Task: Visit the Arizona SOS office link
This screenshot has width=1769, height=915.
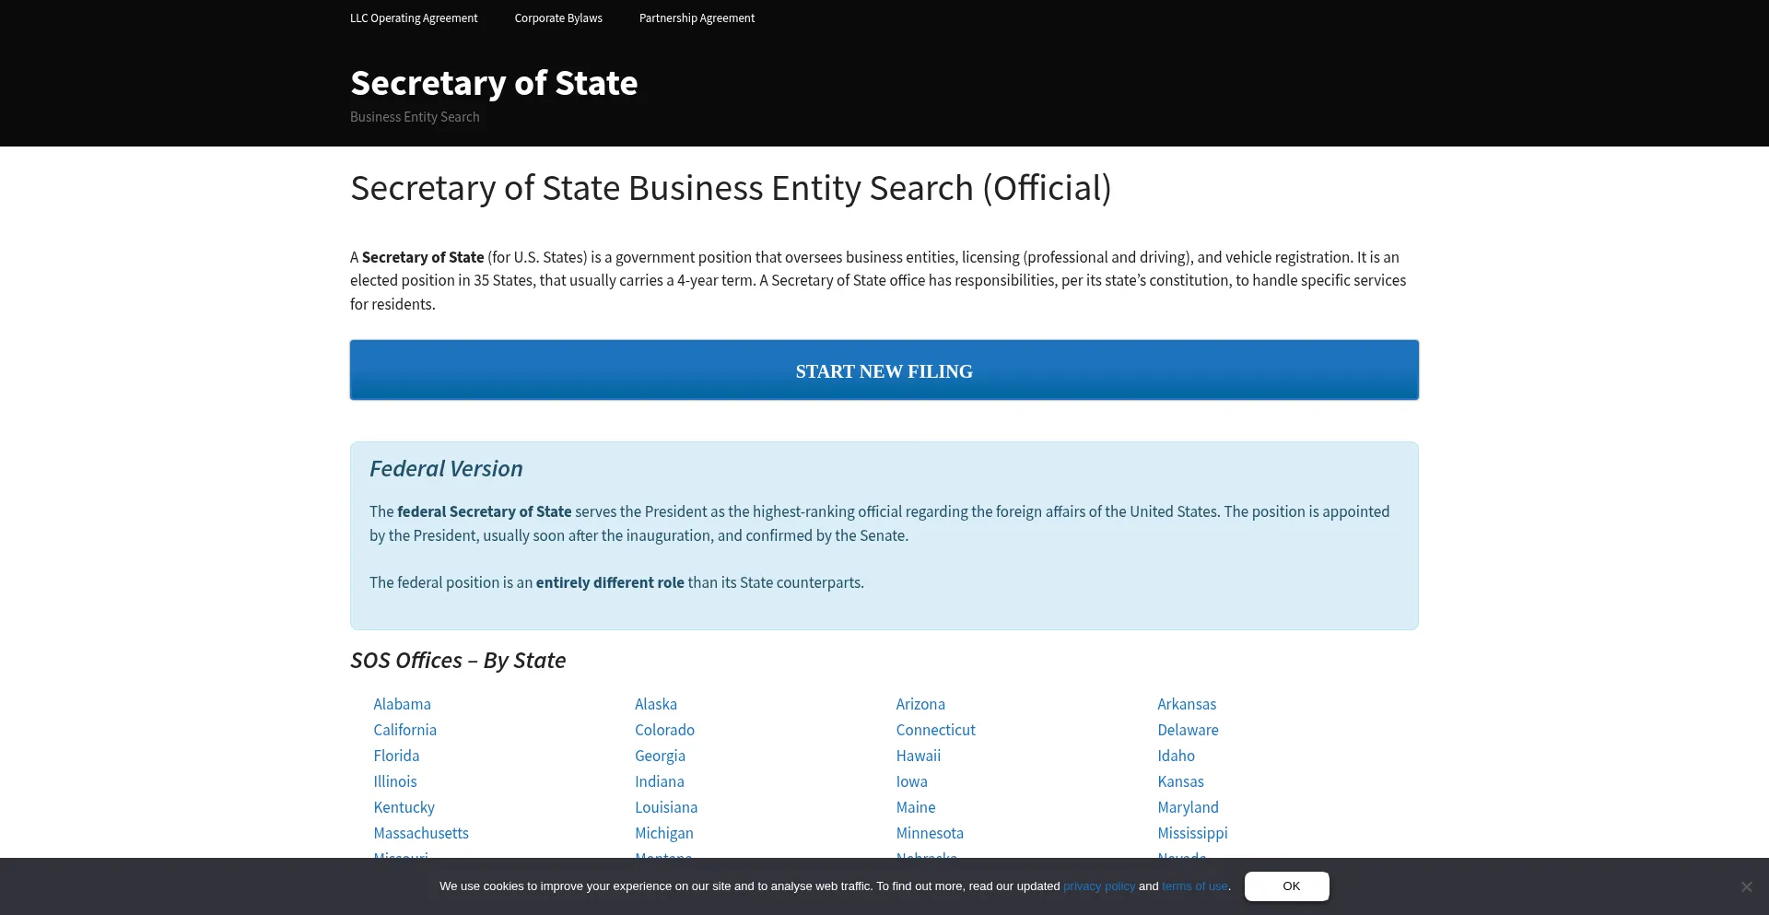Action: click(920, 704)
